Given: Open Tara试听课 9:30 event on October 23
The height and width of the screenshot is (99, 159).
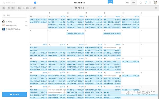Looking at the screenshot, I should 38,76.
